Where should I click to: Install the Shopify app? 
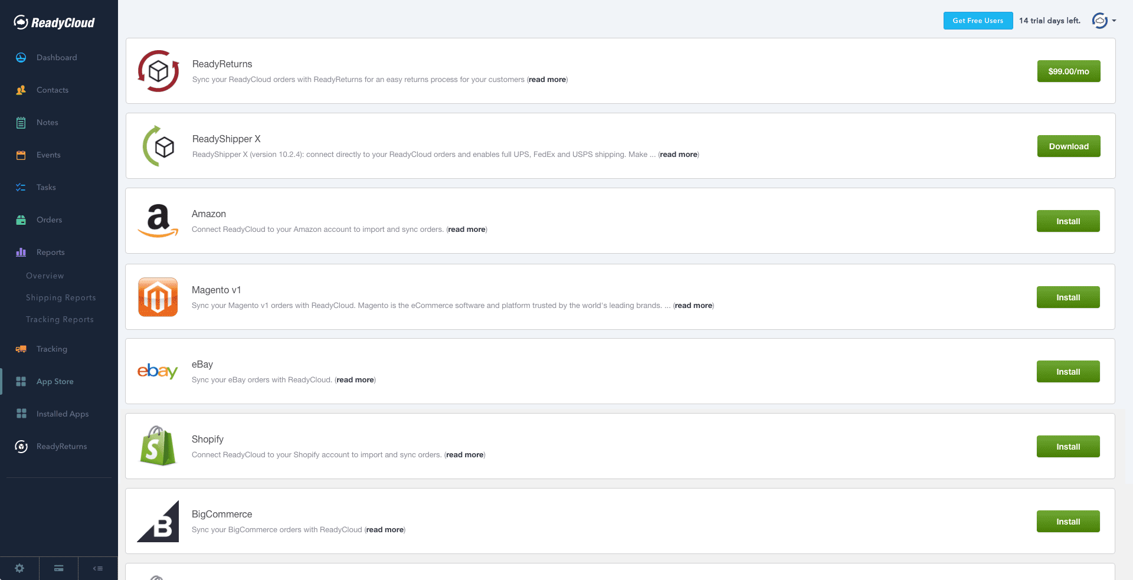tap(1068, 447)
